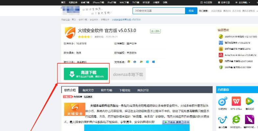Click the 360 antivirus green shield icon
Image resolution: width=258 pixels, height=131 pixels.
pyautogui.click(x=221, y=67)
